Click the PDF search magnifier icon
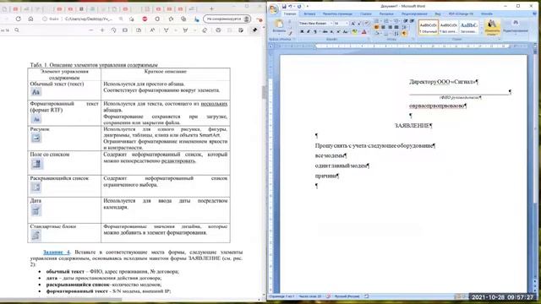 (x=17, y=30)
